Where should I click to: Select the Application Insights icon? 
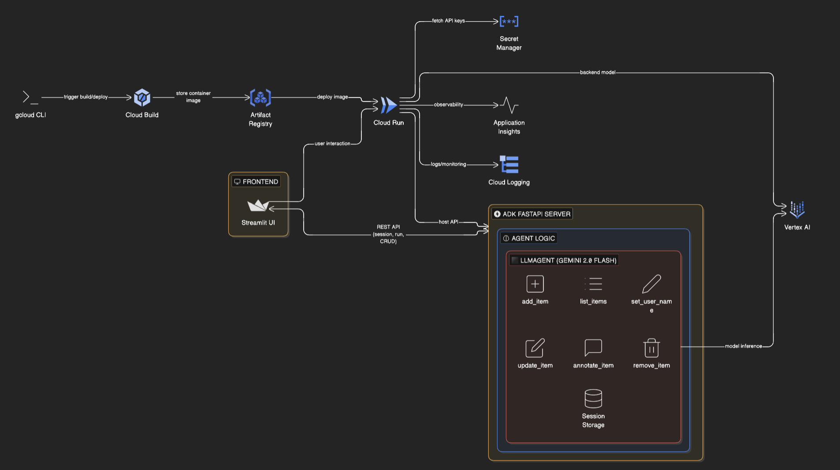pyautogui.click(x=509, y=105)
